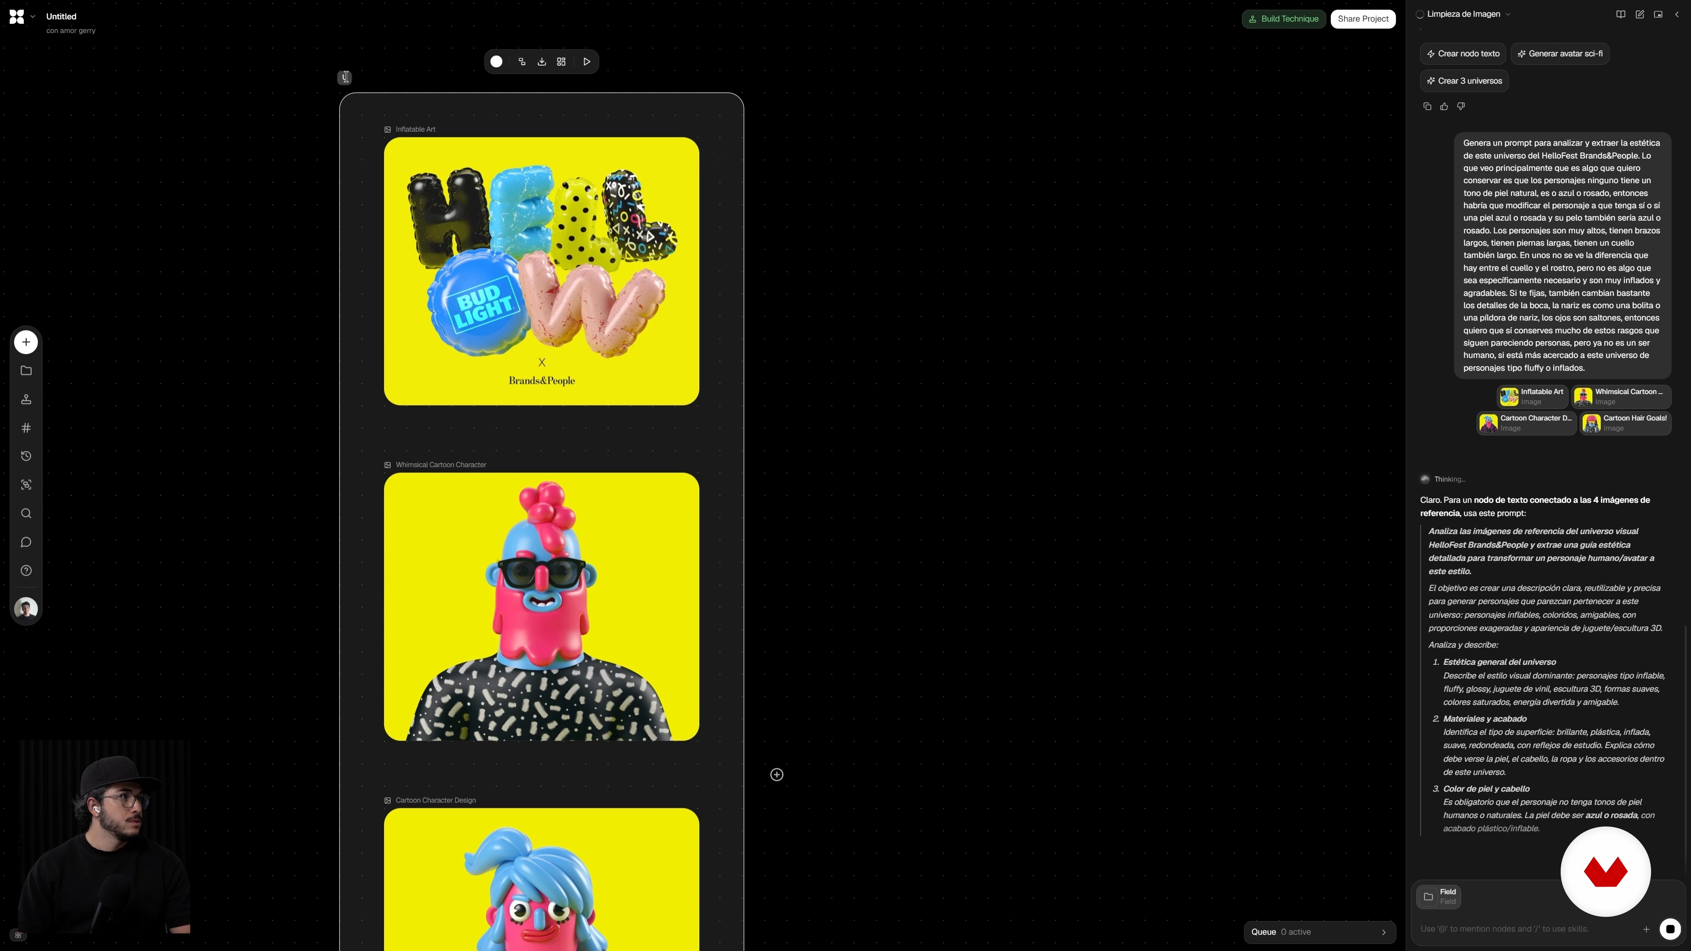The image size is (1691, 951).
Task: Select the Whimsical Cartoon Character image node
Action: tap(542, 606)
